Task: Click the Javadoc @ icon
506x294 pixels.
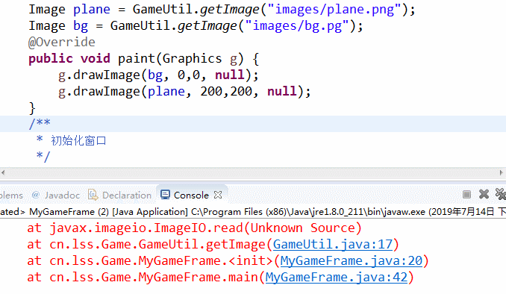Action: (x=36, y=195)
